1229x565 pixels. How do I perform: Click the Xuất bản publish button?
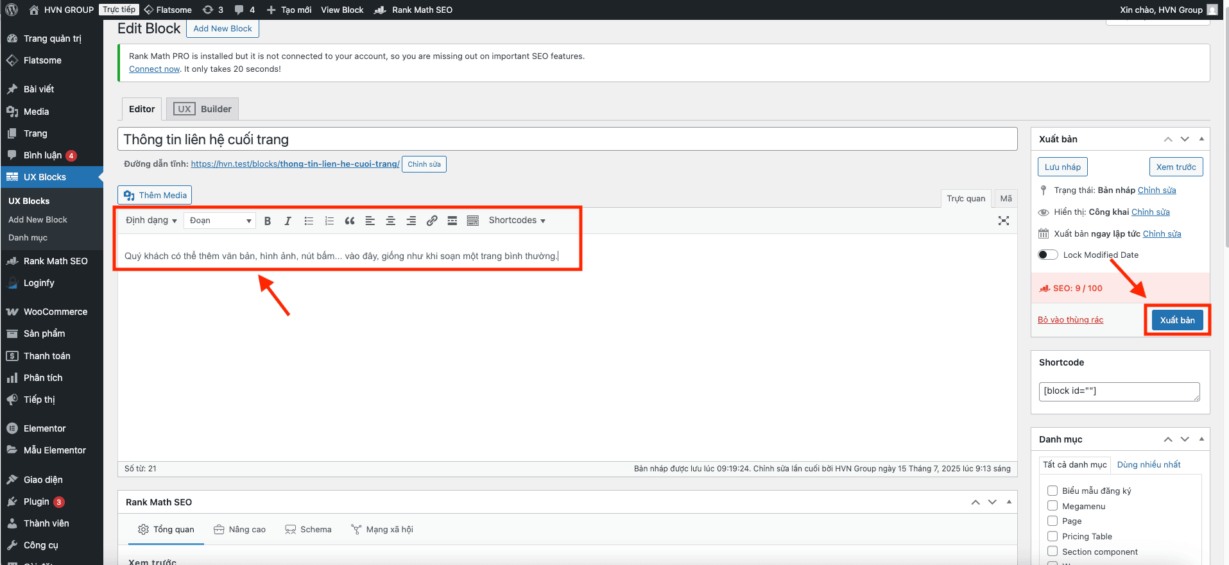[x=1177, y=320]
